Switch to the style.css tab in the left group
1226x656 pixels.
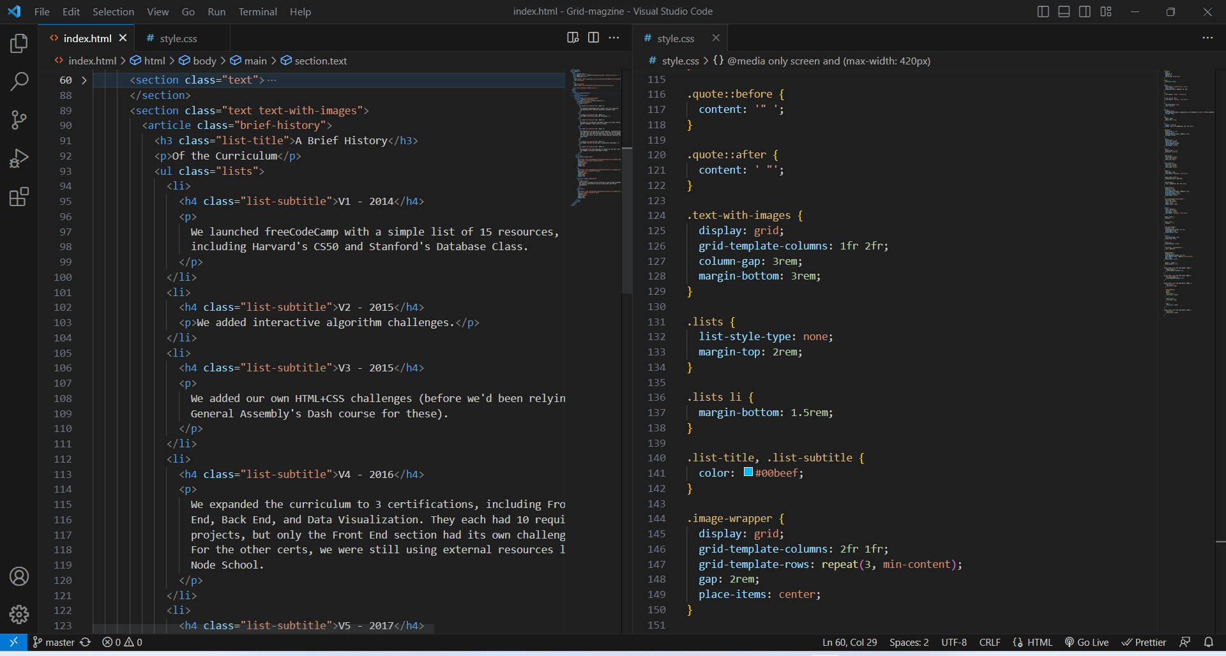click(178, 38)
